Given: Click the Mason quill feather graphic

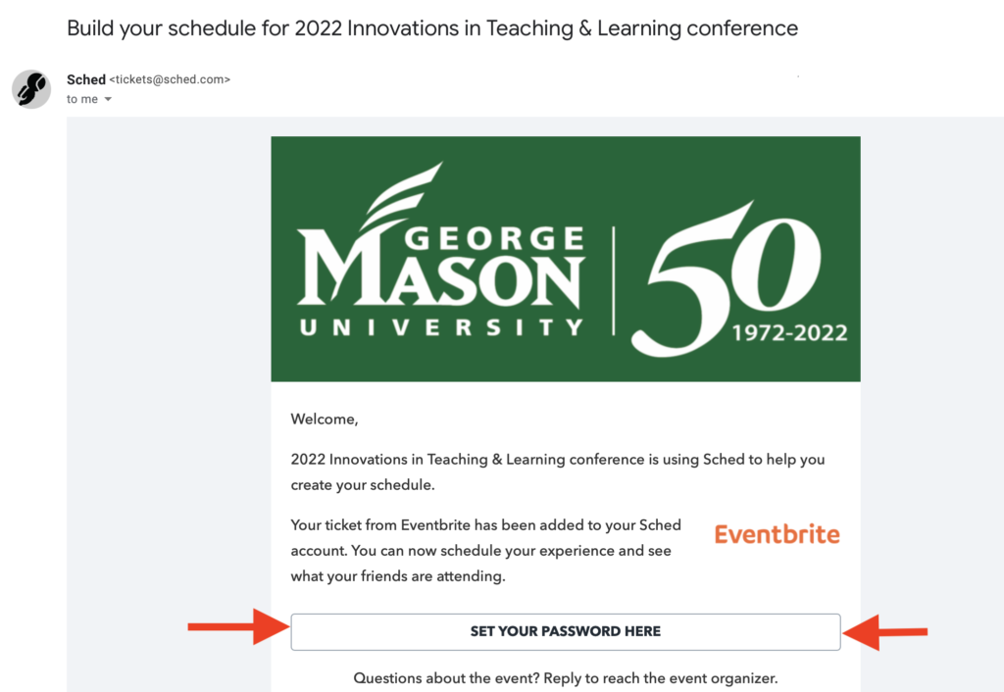Looking at the screenshot, I should (x=402, y=195).
